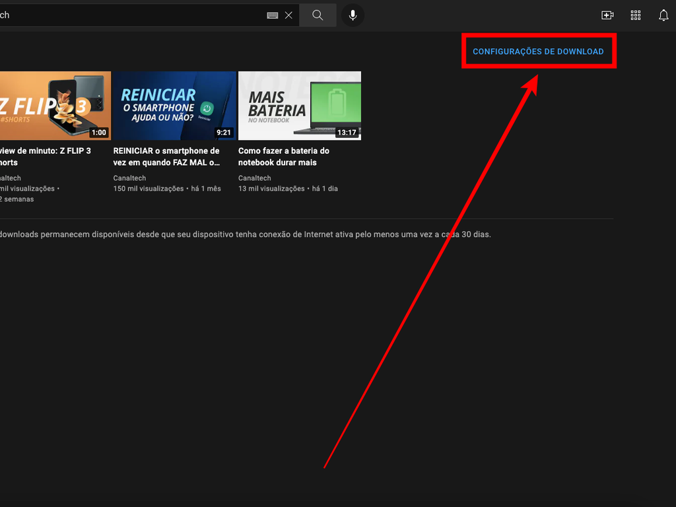The image size is (676, 507).
Task: Click '13 mil visualizações' text
Action: click(271, 189)
